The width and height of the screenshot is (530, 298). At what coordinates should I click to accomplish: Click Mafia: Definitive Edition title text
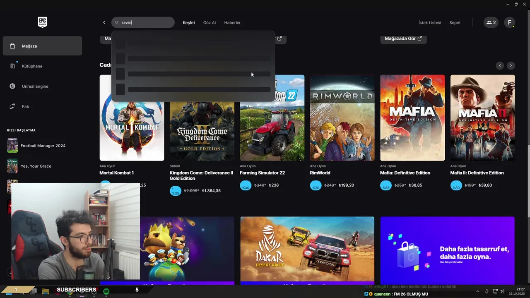(405, 173)
